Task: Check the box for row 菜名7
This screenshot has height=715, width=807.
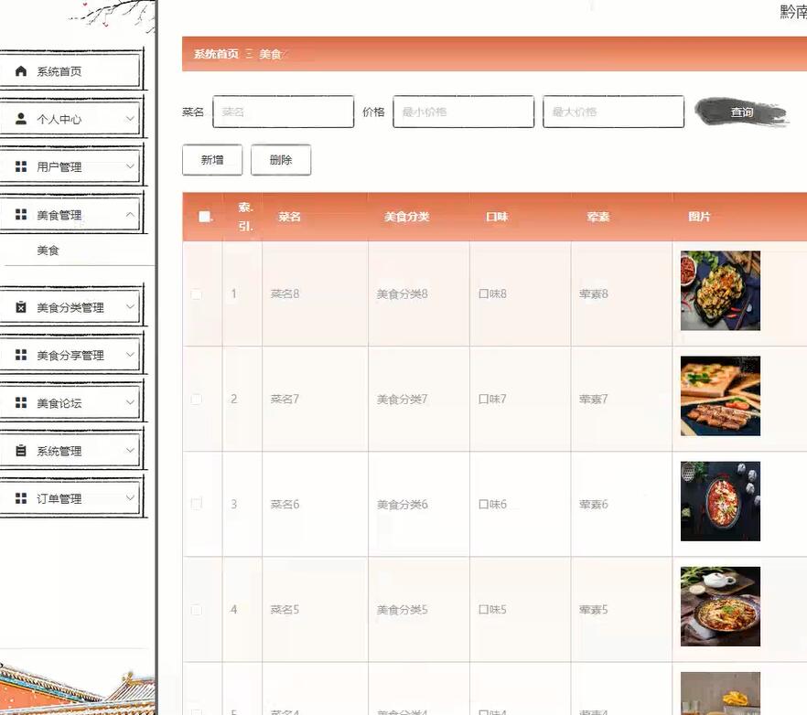Action: pos(196,400)
